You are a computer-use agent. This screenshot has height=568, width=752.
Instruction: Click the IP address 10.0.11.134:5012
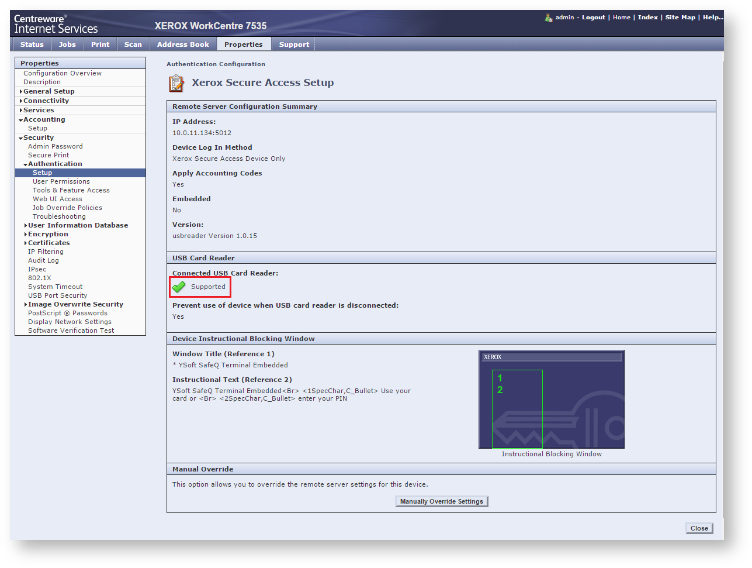click(202, 133)
